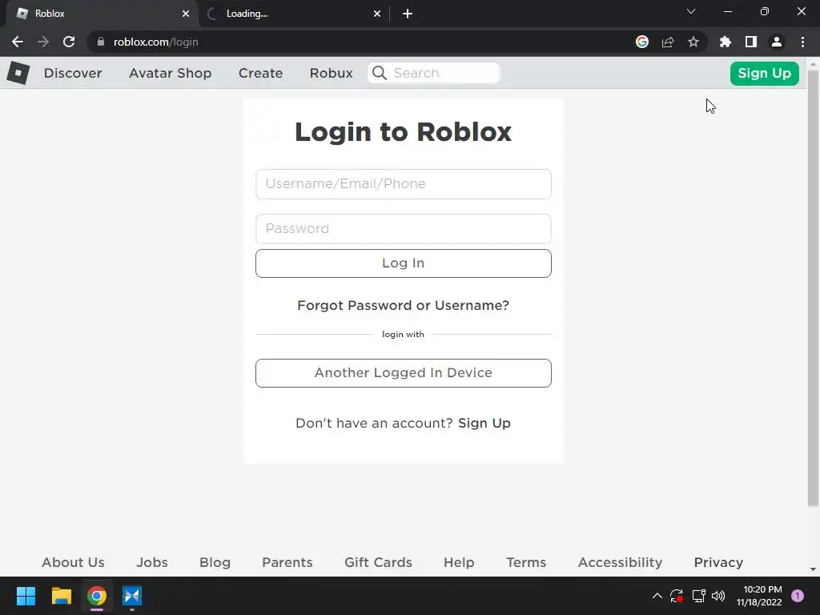Close the Loading tab
Viewport: 820px width, 615px height.
pyautogui.click(x=377, y=14)
